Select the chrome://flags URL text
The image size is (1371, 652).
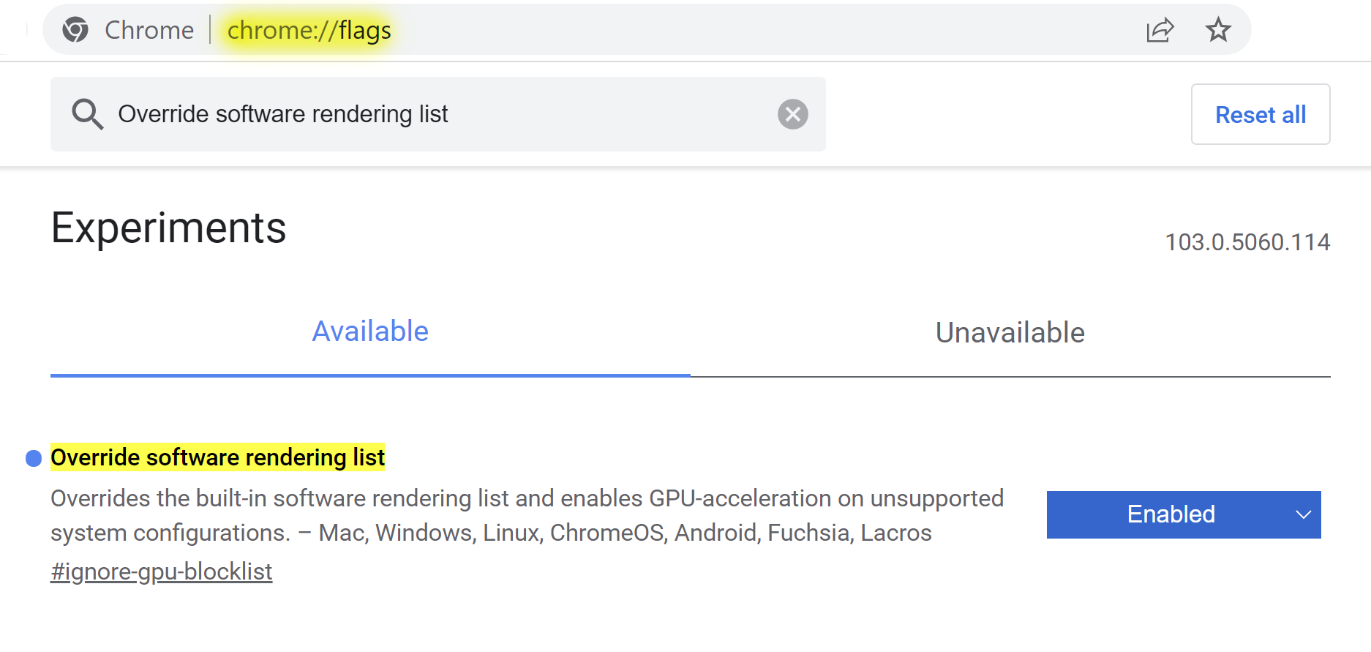click(x=309, y=30)
